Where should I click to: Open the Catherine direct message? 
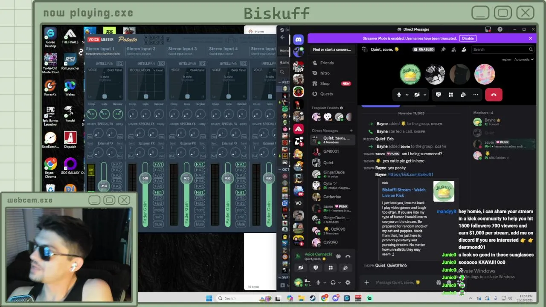(x=332, y=197)
